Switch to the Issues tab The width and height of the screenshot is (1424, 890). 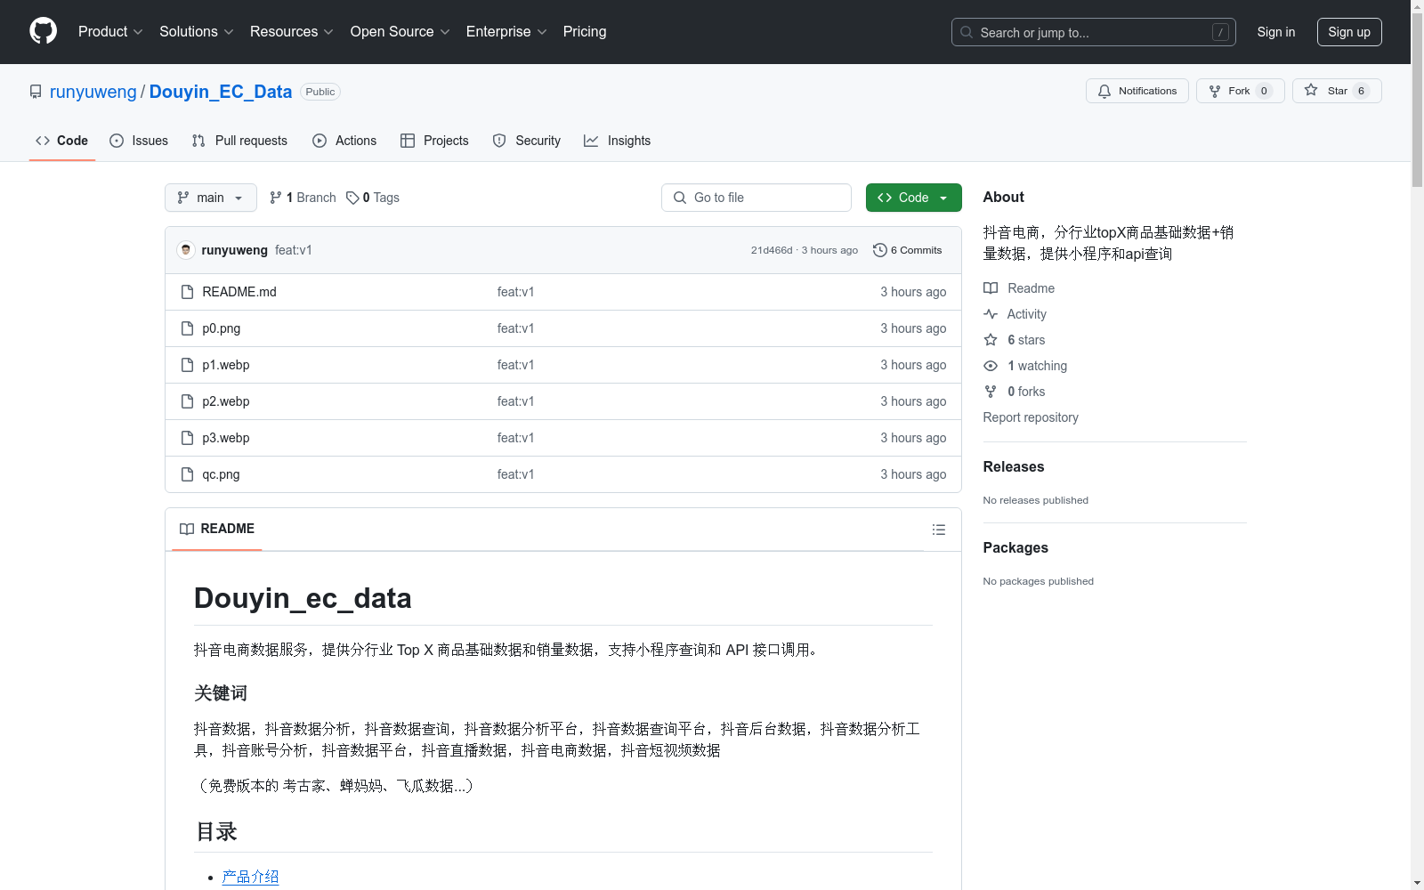(x=139, y=141)
